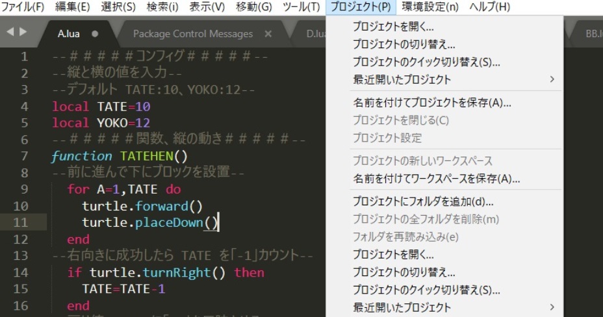The width and height of the screenshot is (603, 317).
Task: Open the 選択(S) menu
Action: point(118,6)
